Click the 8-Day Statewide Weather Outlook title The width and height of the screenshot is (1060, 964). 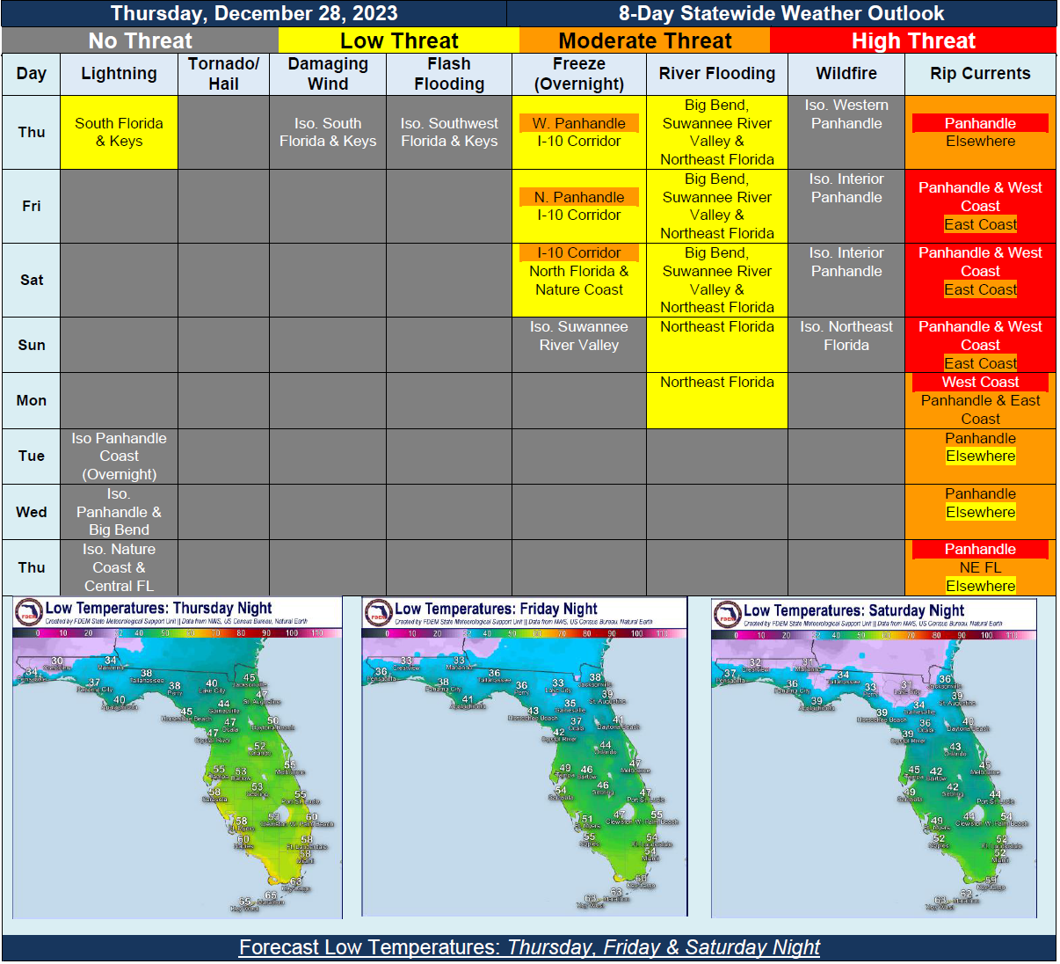pyautogui.click(x=782, y=13)
